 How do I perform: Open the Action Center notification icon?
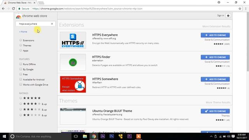pyautogui.click(x=233, y=136)
